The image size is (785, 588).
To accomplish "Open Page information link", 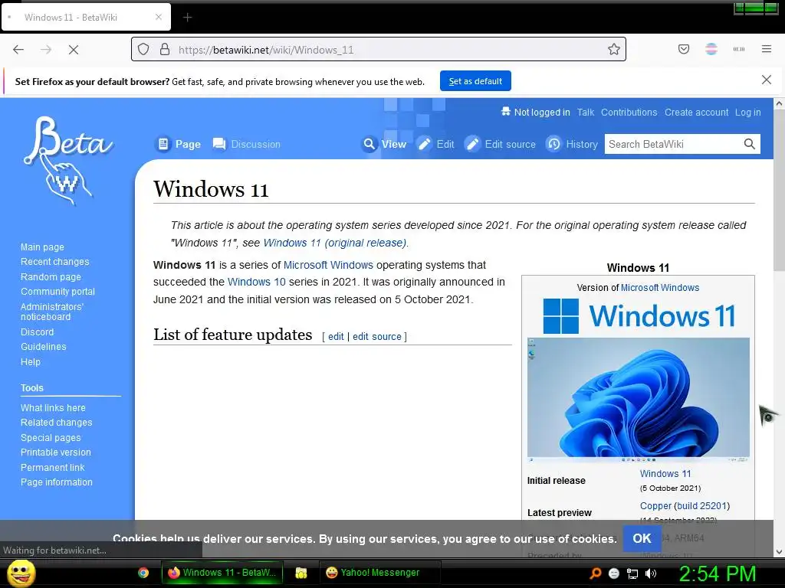I will 57,482.
